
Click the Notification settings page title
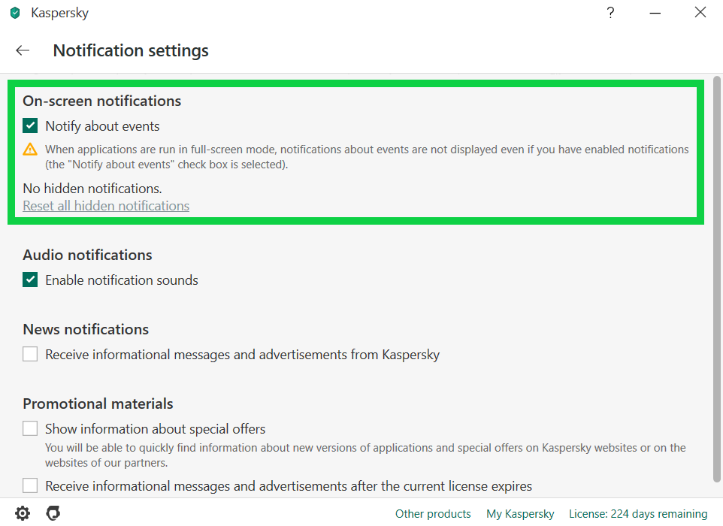coord(131,50)
